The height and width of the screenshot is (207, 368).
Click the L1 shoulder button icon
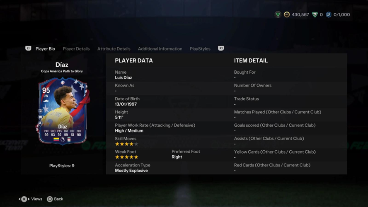coord(28,48)
